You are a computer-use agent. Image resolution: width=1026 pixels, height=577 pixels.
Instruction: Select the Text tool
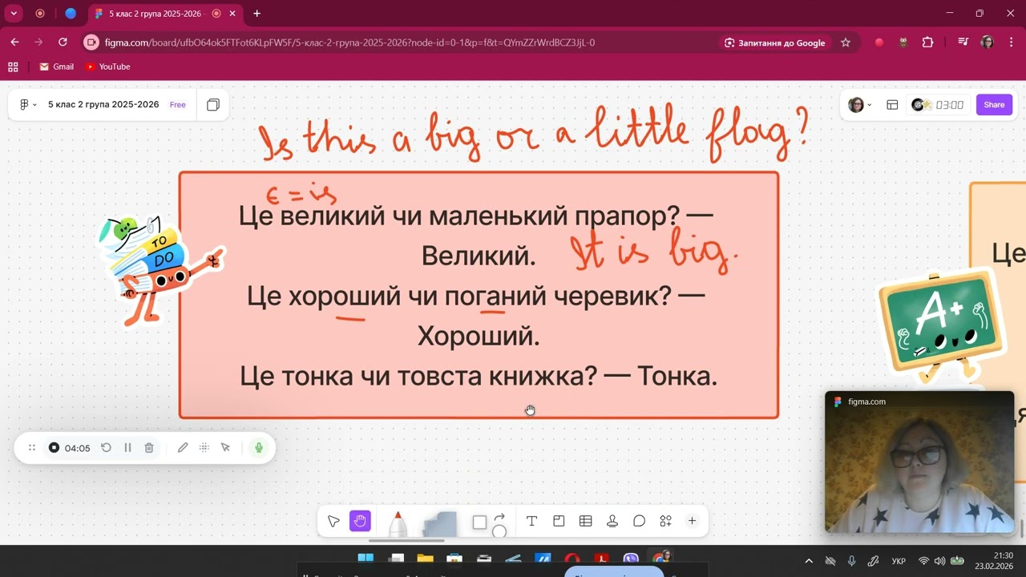pyautogui.click(x=531, y=522)
